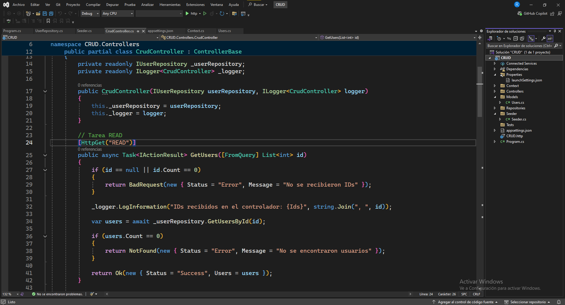
Task: Click the browser window icon in toolbar
Action: [x=243, y=14]
